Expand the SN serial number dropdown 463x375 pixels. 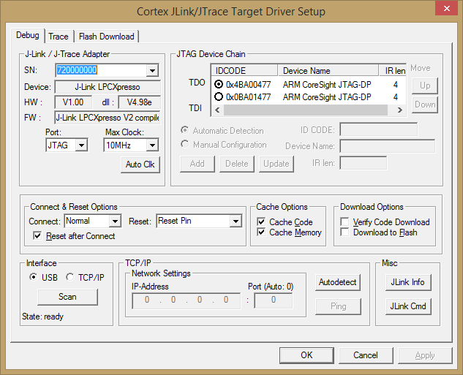pos(152,70)
